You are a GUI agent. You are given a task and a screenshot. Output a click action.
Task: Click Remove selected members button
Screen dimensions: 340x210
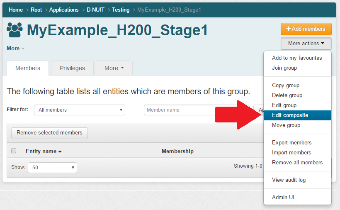click(49, 133)
